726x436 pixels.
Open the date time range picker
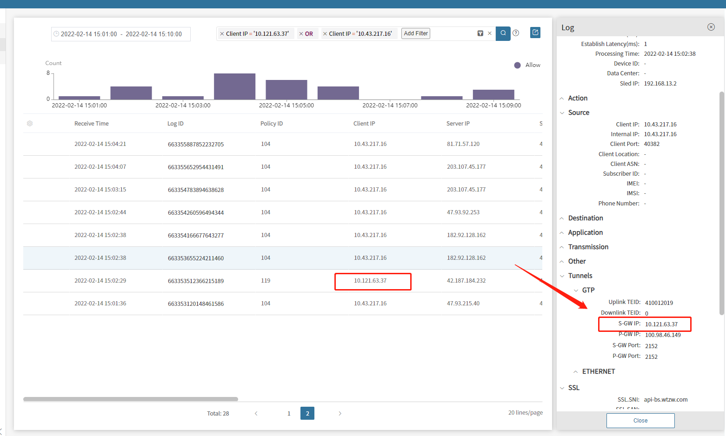point(121,34)
